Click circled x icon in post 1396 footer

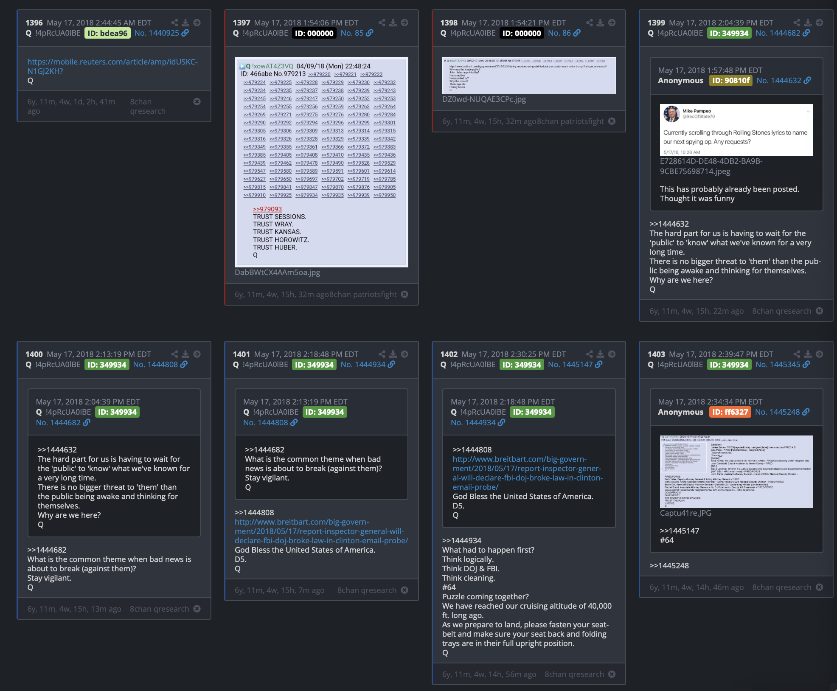pyautogui.click(x=197, y=102)
